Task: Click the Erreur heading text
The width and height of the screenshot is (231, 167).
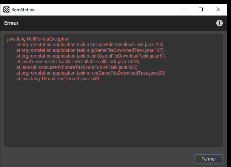Action: [x=11, y=23]
